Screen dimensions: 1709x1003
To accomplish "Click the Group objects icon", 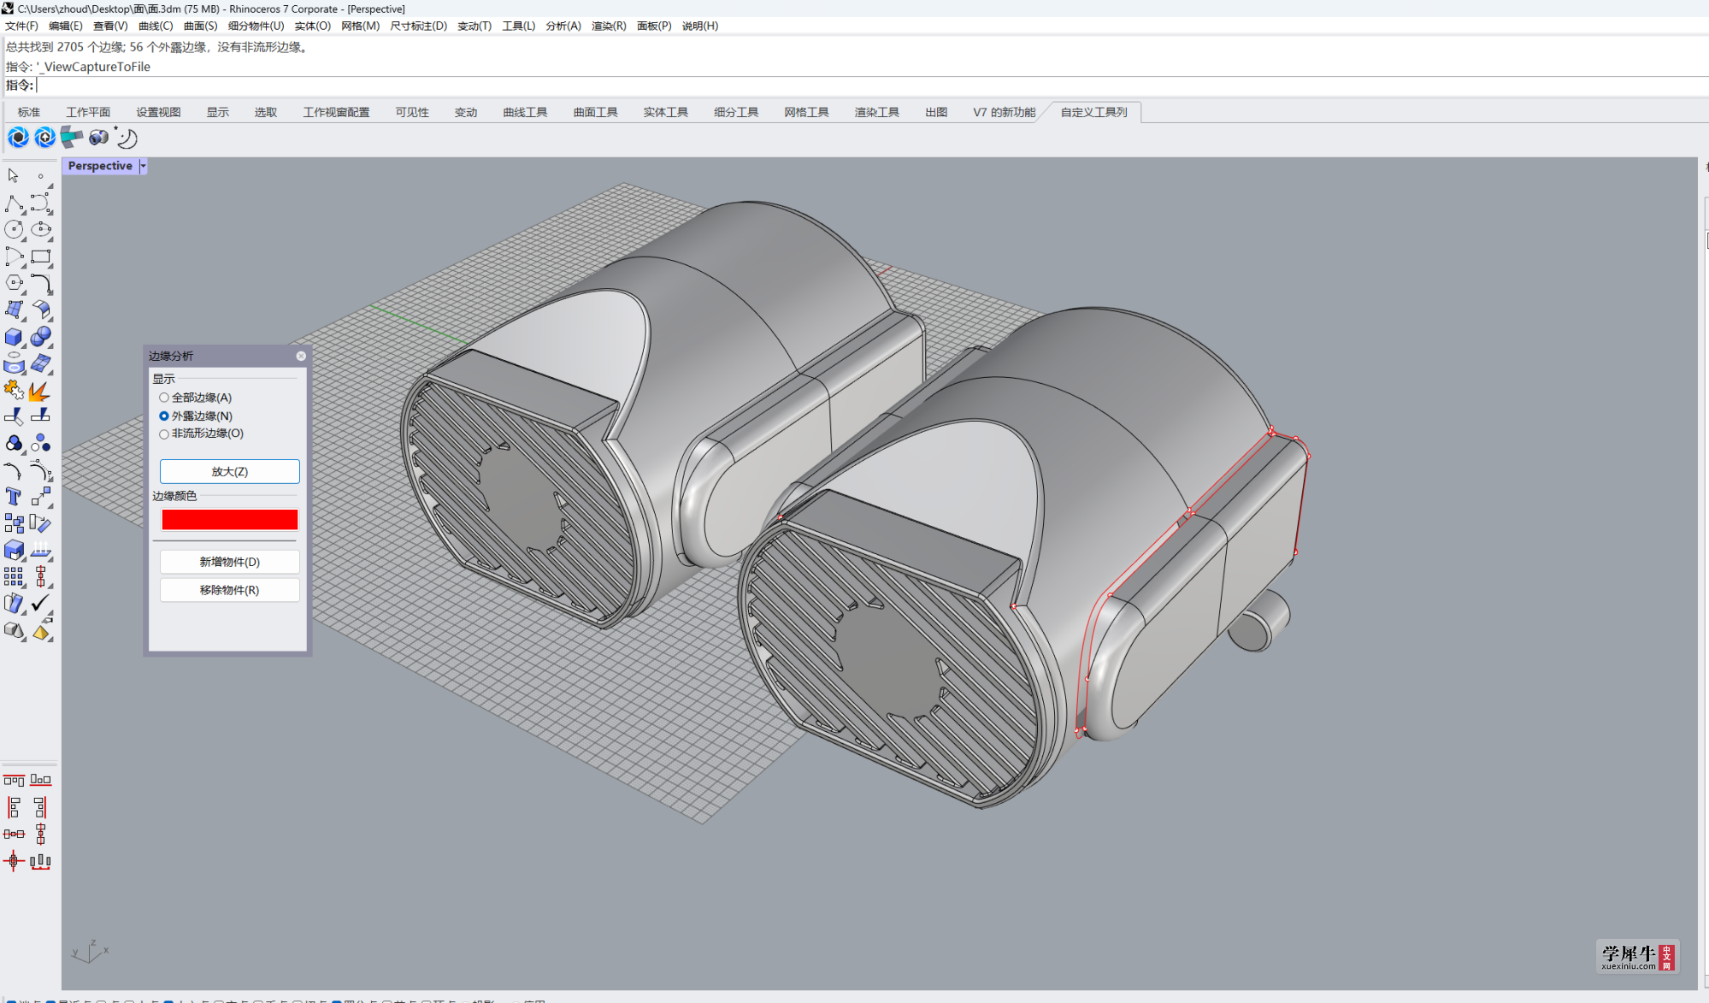I will (14, 443).
